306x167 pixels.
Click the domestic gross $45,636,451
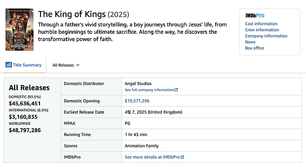click(25, 103)
